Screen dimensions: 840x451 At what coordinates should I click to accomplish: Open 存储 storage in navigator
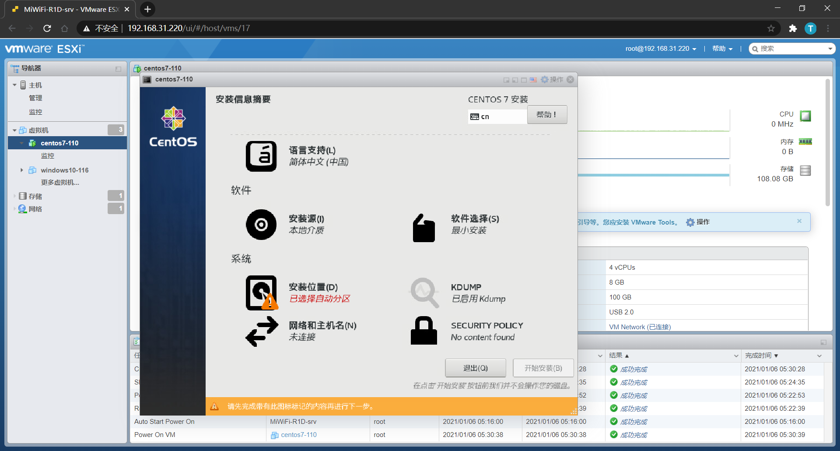point(35,196)
